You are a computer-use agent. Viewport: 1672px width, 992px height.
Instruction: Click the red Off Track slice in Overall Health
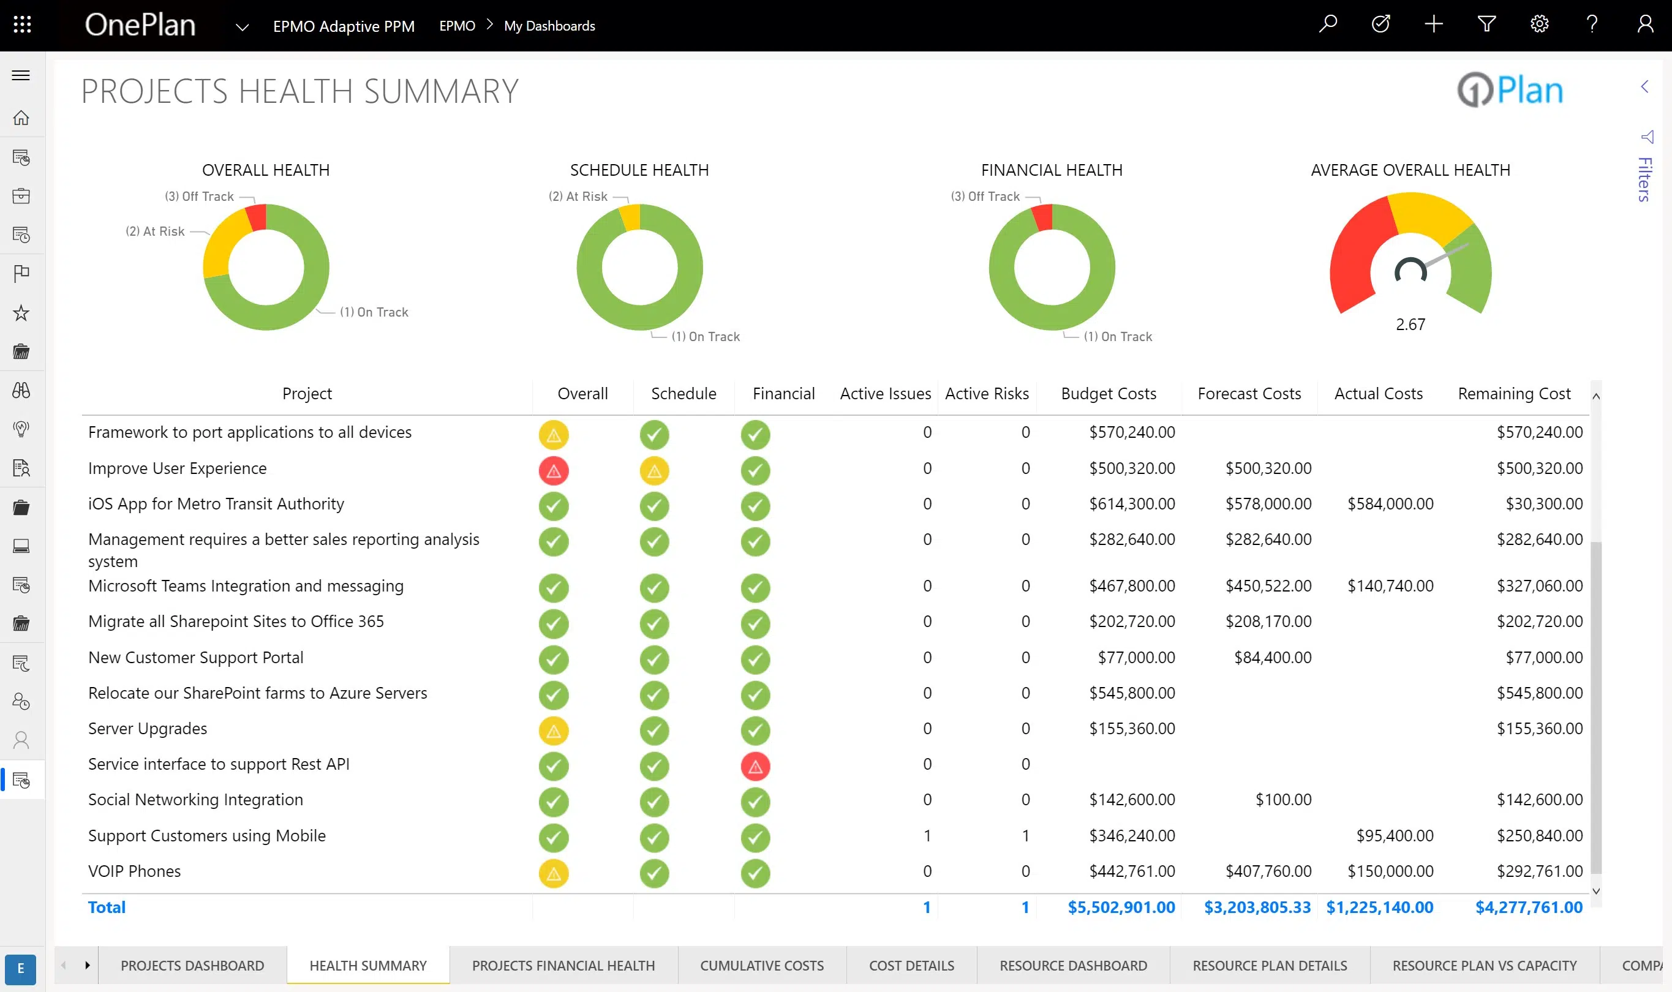coord(257,217)
